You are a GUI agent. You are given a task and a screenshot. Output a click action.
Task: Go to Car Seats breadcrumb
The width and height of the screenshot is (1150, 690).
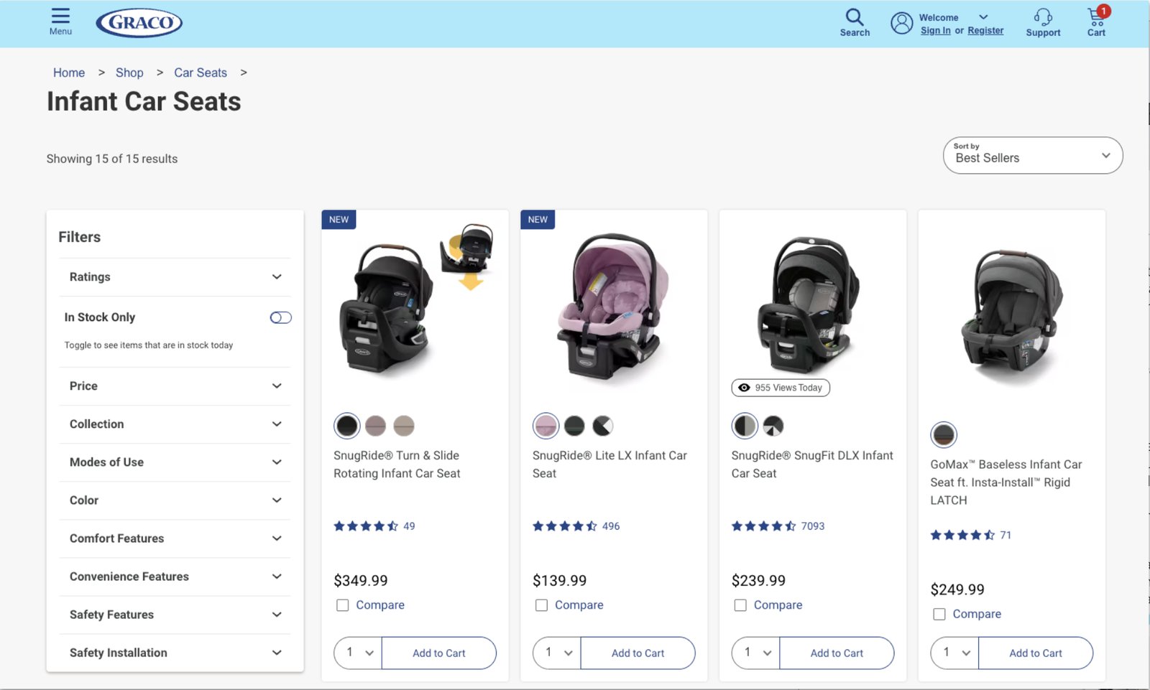point(201,73)
